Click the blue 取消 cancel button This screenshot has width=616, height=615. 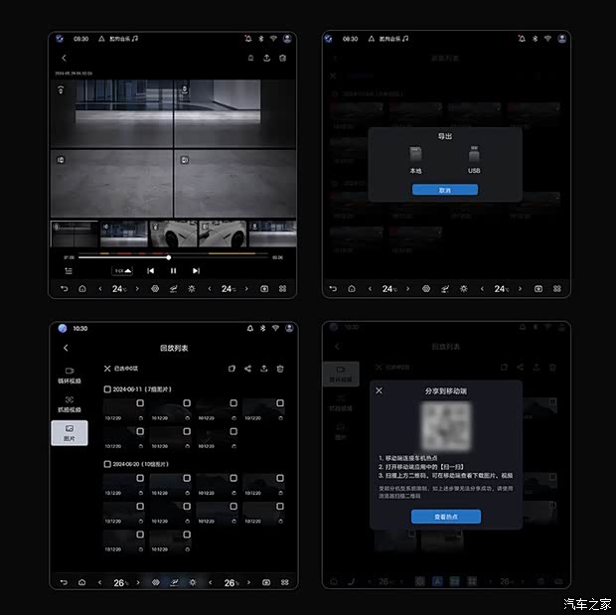[x=445, y=190]
